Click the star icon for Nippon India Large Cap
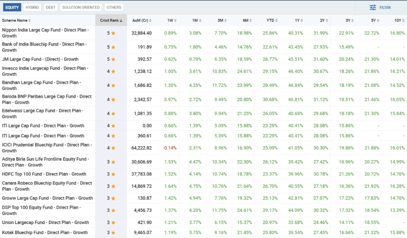 click(x=113, y=33)
